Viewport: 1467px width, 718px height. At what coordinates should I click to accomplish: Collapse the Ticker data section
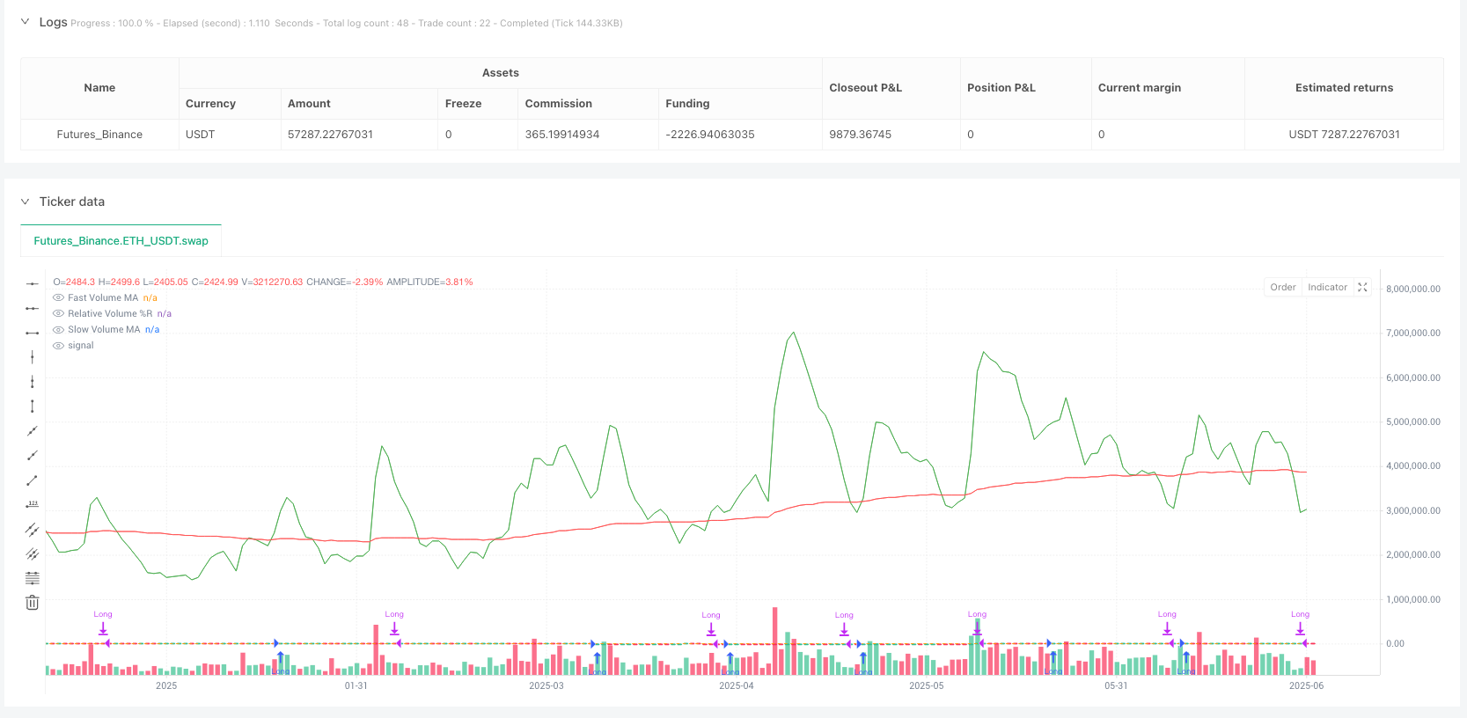[x=25, y=201]
